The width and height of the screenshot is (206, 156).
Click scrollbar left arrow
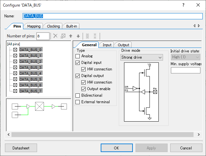click(x=9, y=134)
